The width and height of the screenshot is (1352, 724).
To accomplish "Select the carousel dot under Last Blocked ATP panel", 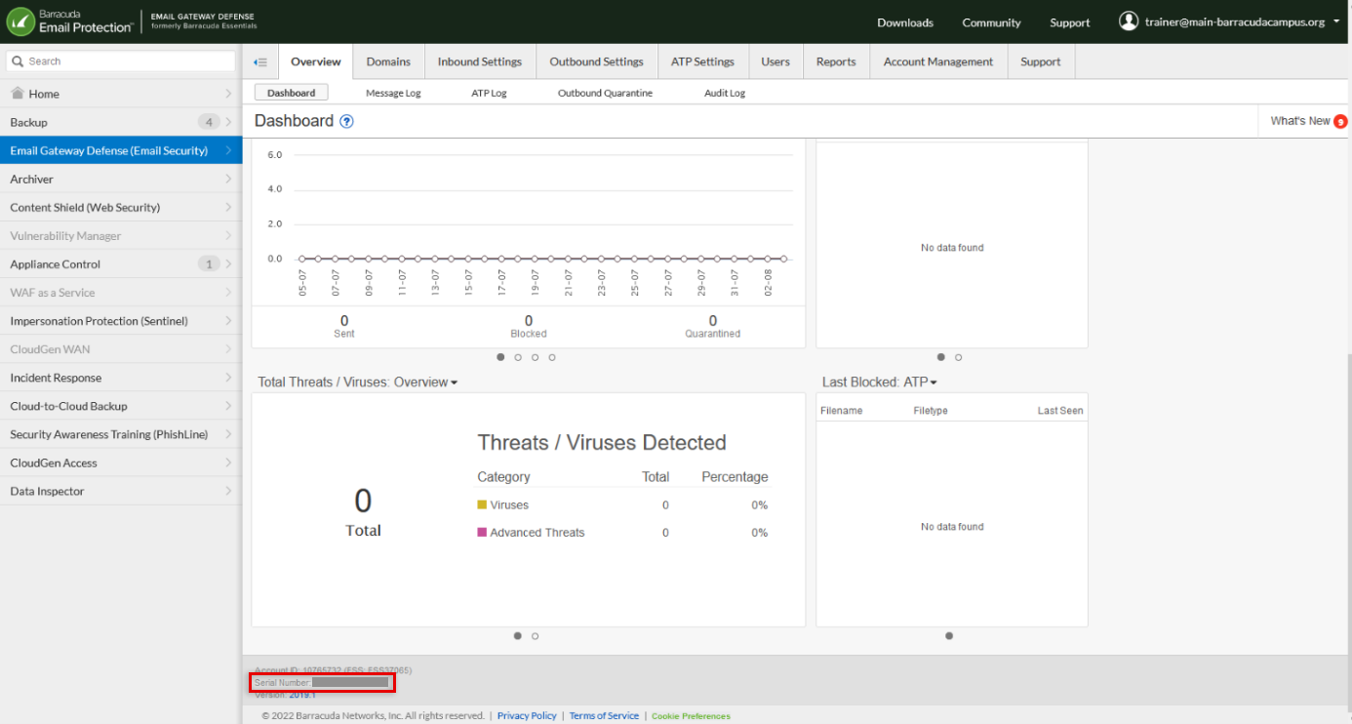I will (949, 636).
